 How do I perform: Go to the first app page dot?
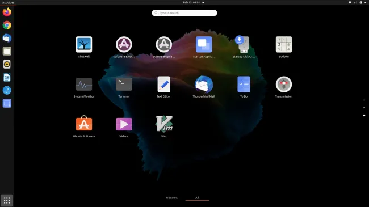click(x=364, y=100)
